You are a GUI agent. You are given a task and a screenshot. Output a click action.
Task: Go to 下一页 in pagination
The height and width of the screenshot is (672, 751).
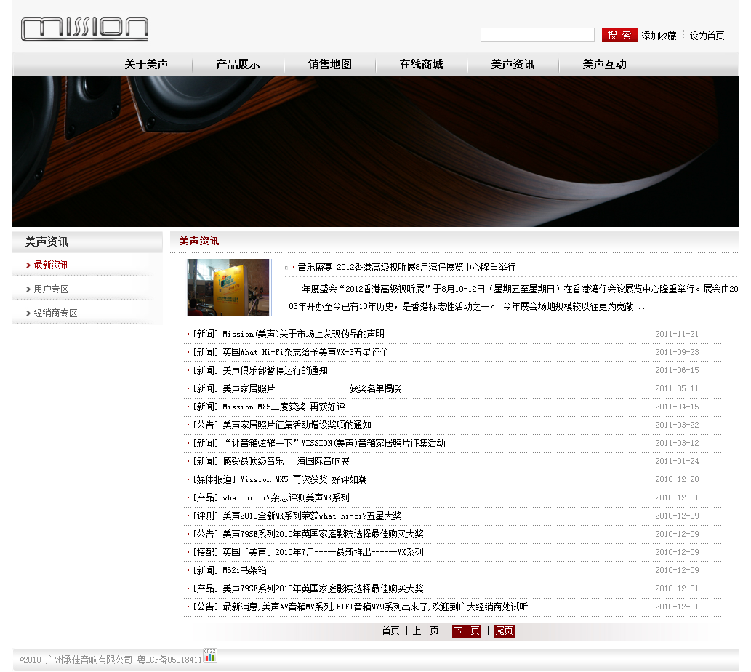pyautogui.click(x=467, y=631)
